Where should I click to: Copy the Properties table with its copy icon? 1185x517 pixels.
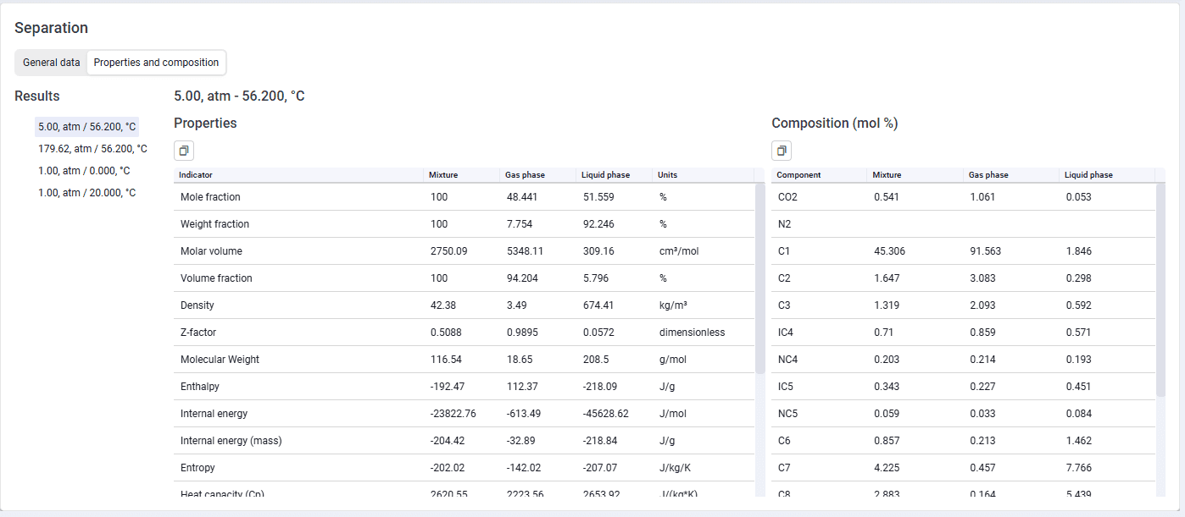184,151
